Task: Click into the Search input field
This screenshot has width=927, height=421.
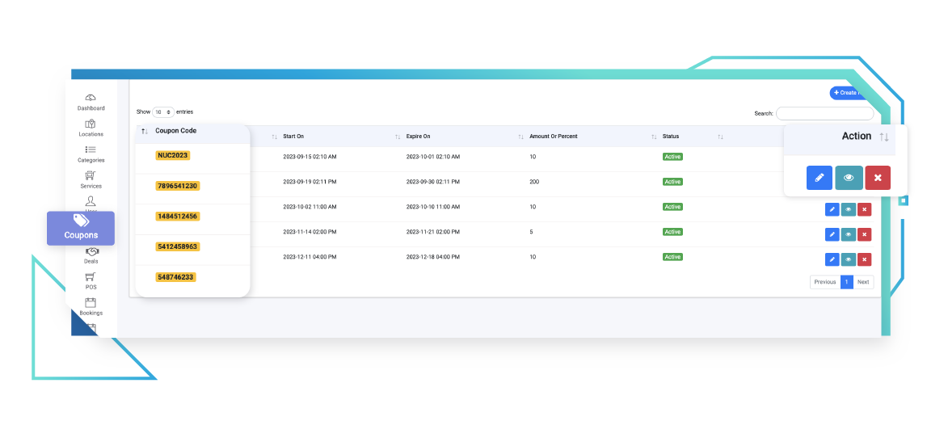Action: coord(824,114)
